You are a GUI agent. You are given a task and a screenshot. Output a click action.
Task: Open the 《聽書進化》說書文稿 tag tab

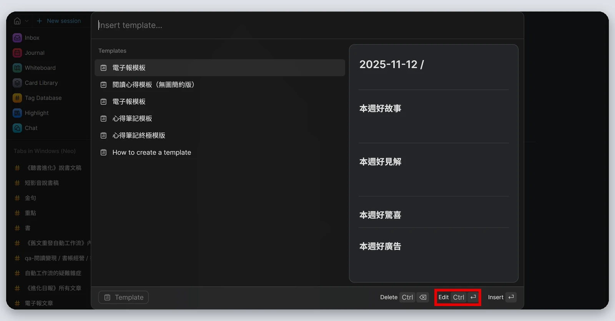point(48,168)
